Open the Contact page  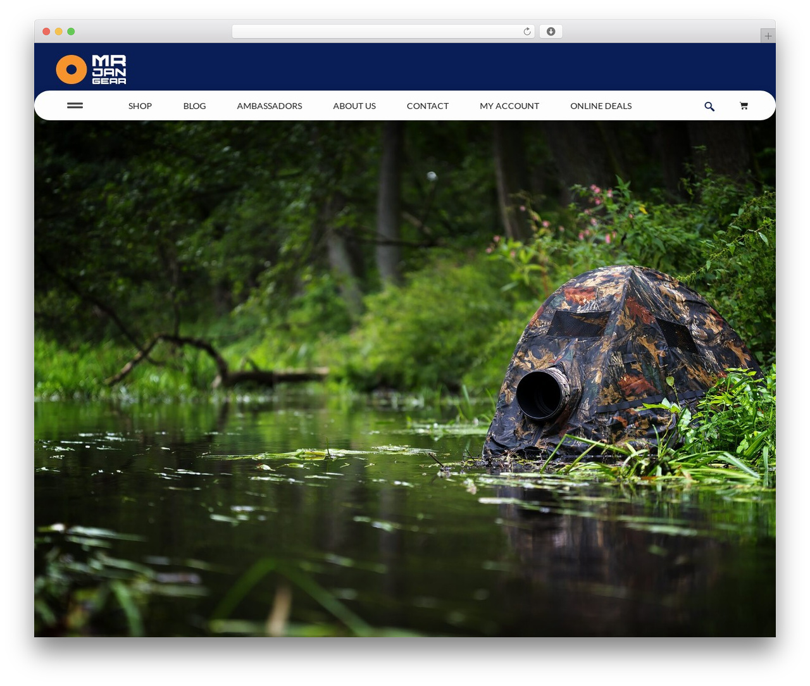click(428, 106)
